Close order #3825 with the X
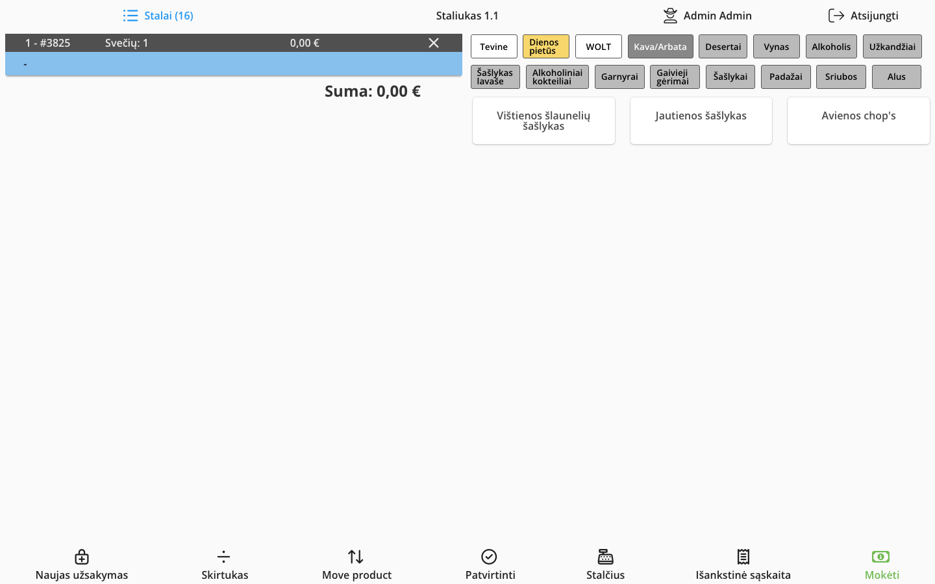The width and height of the screenshot is (935, 584). [433, 43]
